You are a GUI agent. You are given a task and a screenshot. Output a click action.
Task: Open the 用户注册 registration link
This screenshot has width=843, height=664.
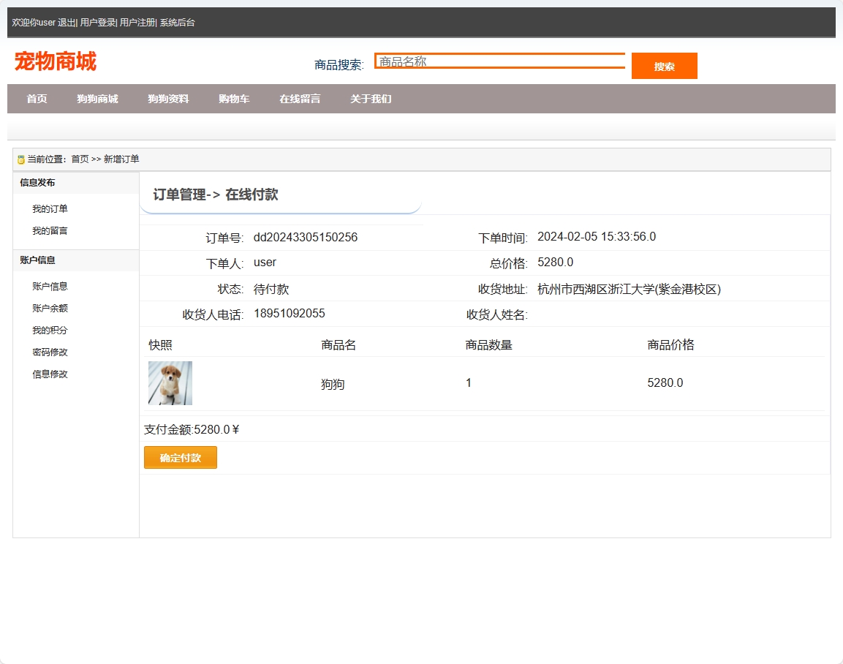click(x=137, y=23)
